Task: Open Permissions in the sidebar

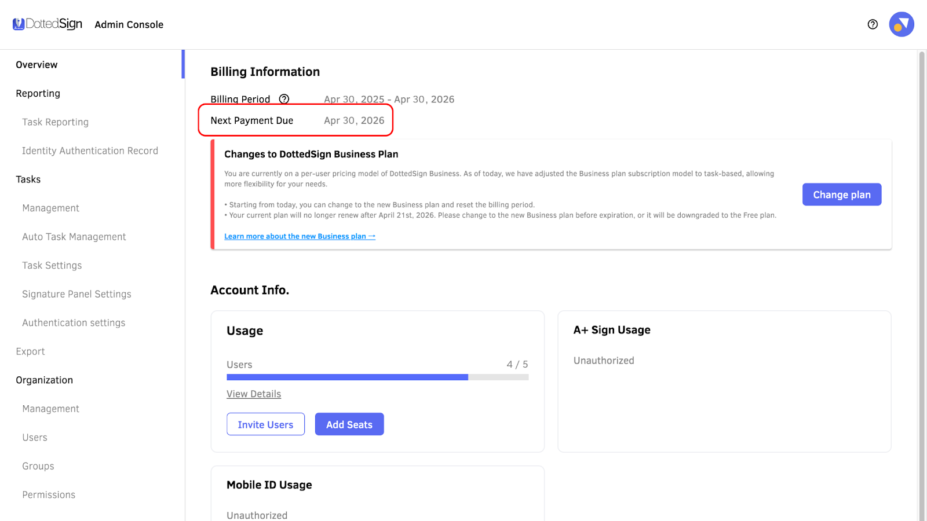Action: (x=49, y=495)
